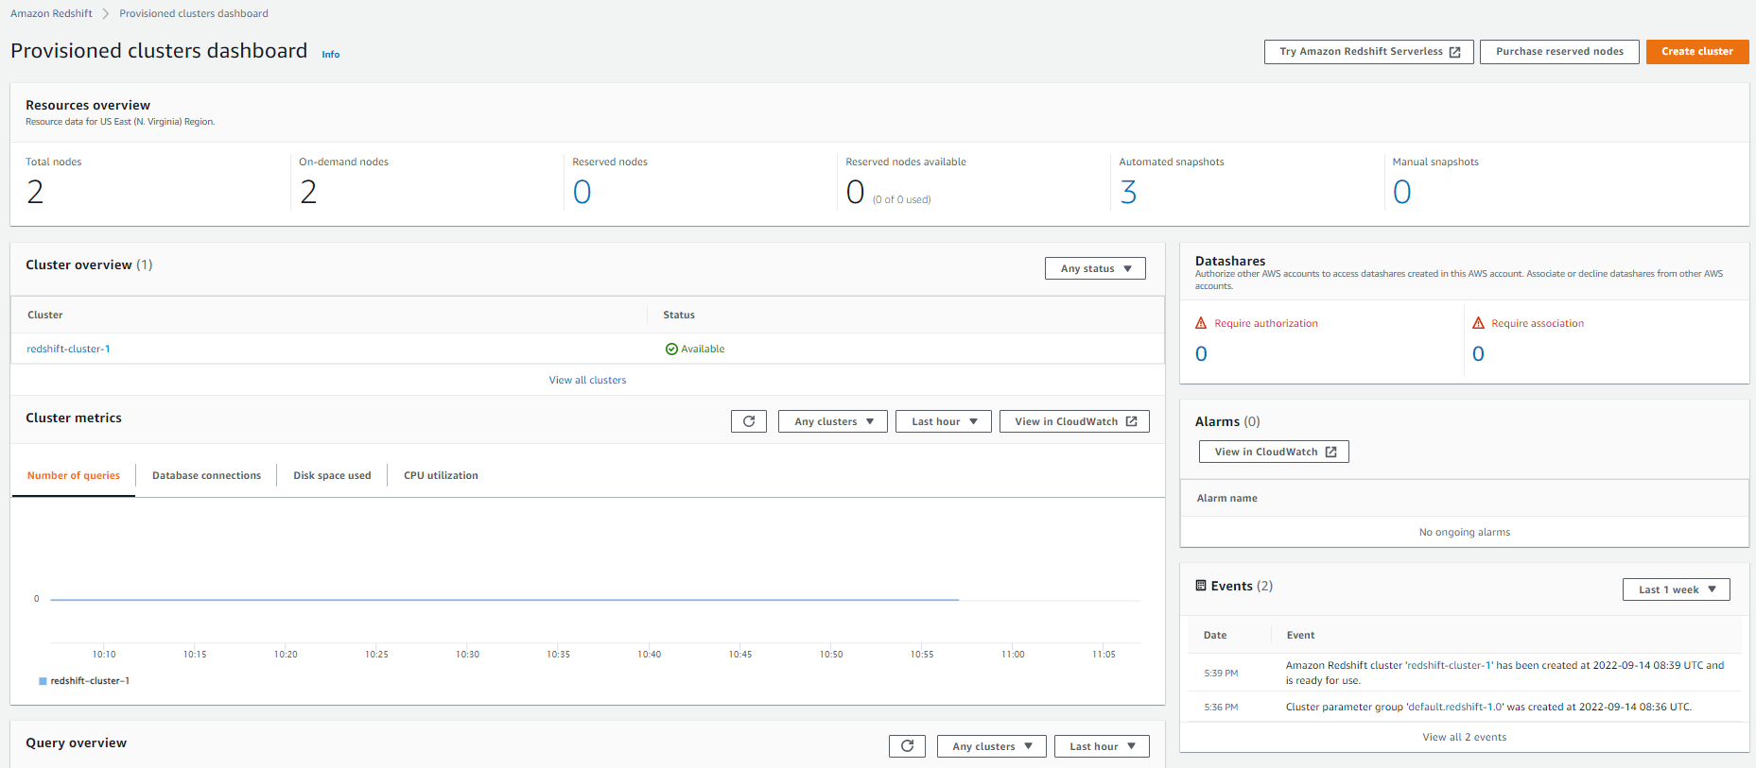The width and height of the screenshot is (1756, 768).
Task: Click View all 2 events link
Action: point(1464,737)
